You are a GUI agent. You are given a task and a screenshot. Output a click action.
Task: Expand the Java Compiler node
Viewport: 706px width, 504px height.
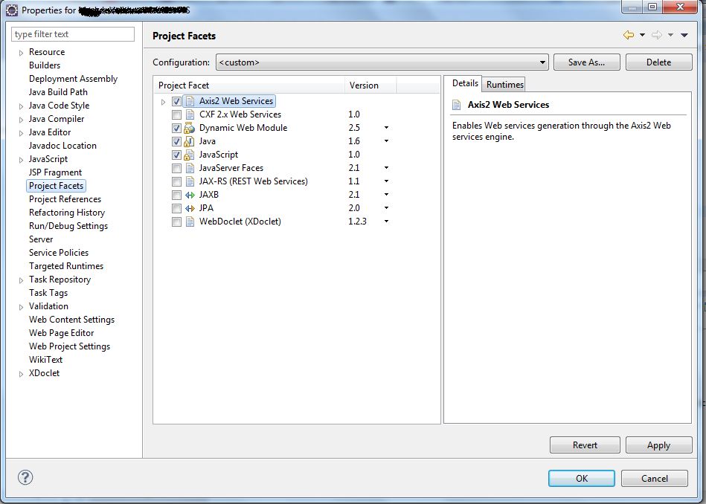21,120
